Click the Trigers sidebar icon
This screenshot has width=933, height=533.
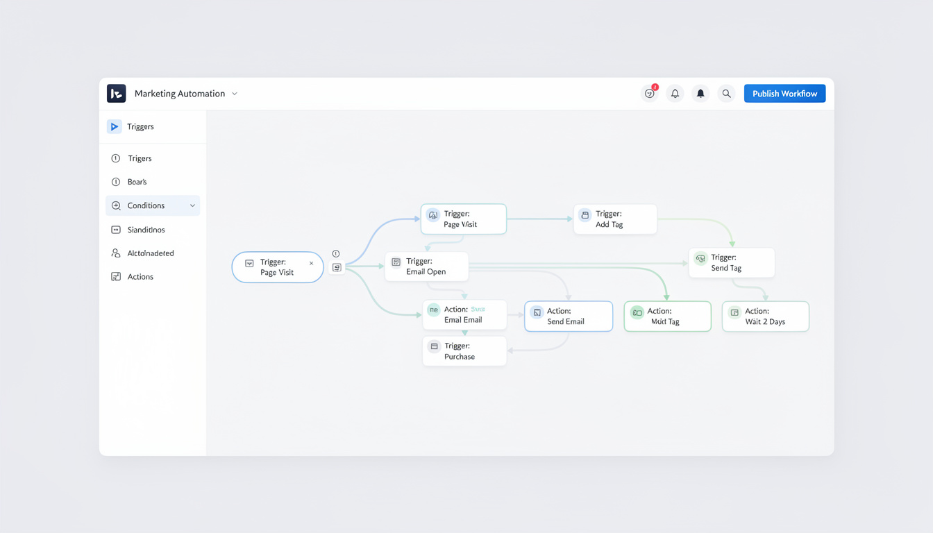coord(116,158)
